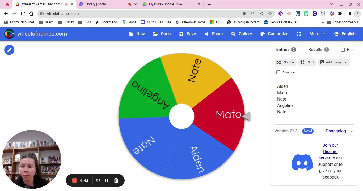Open a saved wheel with Open

[162, 34]
